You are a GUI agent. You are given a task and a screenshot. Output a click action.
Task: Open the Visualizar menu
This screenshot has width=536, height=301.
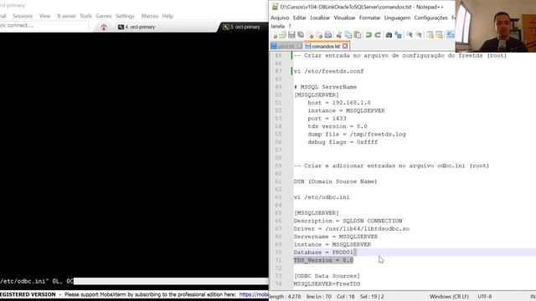coord(344,18)
